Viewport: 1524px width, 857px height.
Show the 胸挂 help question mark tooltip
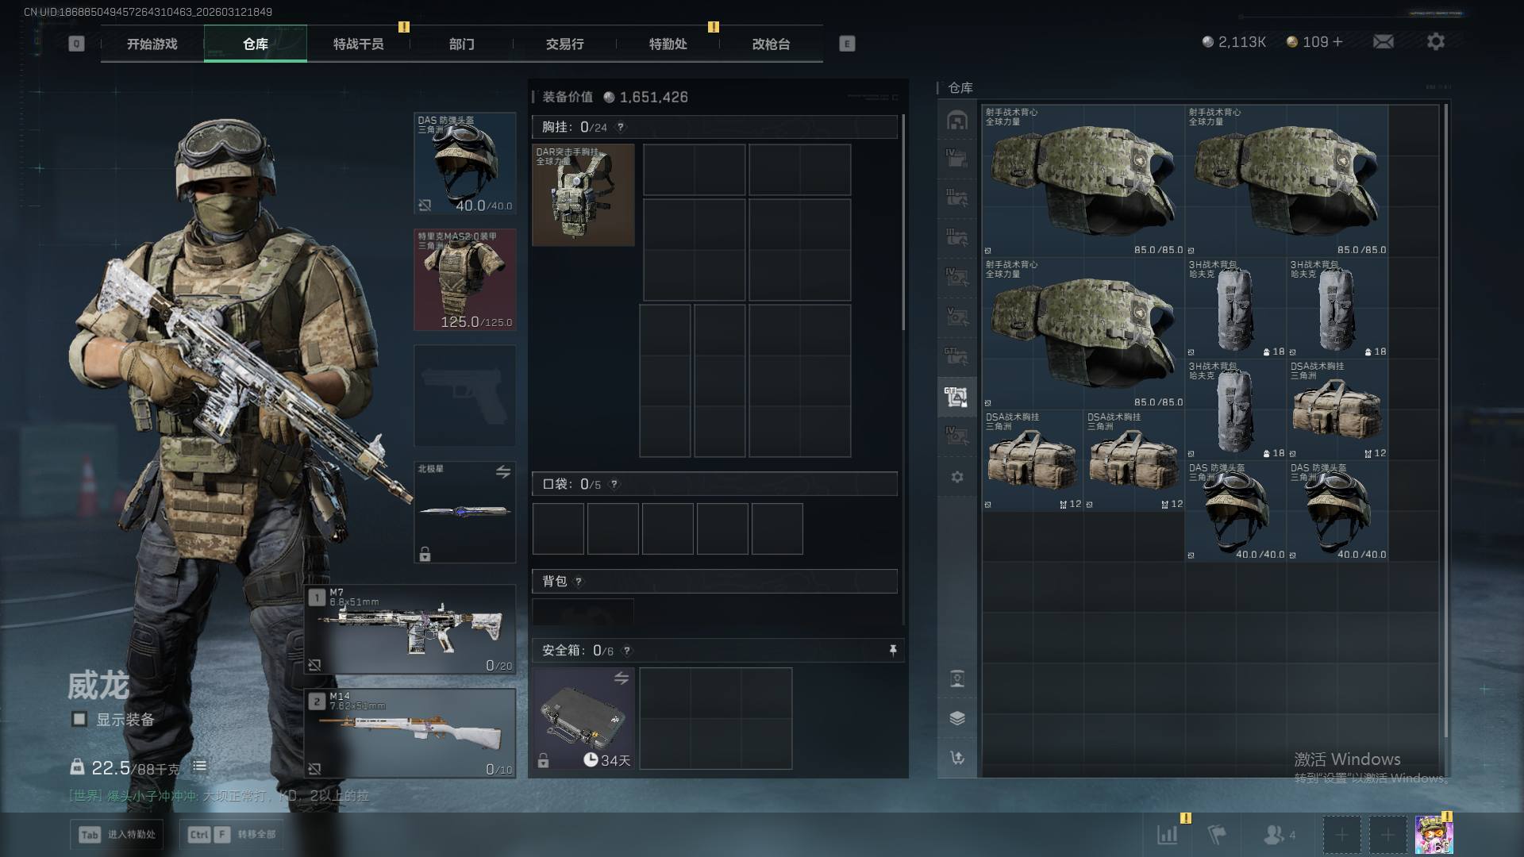pyautogui.click(x=620, y=127)
